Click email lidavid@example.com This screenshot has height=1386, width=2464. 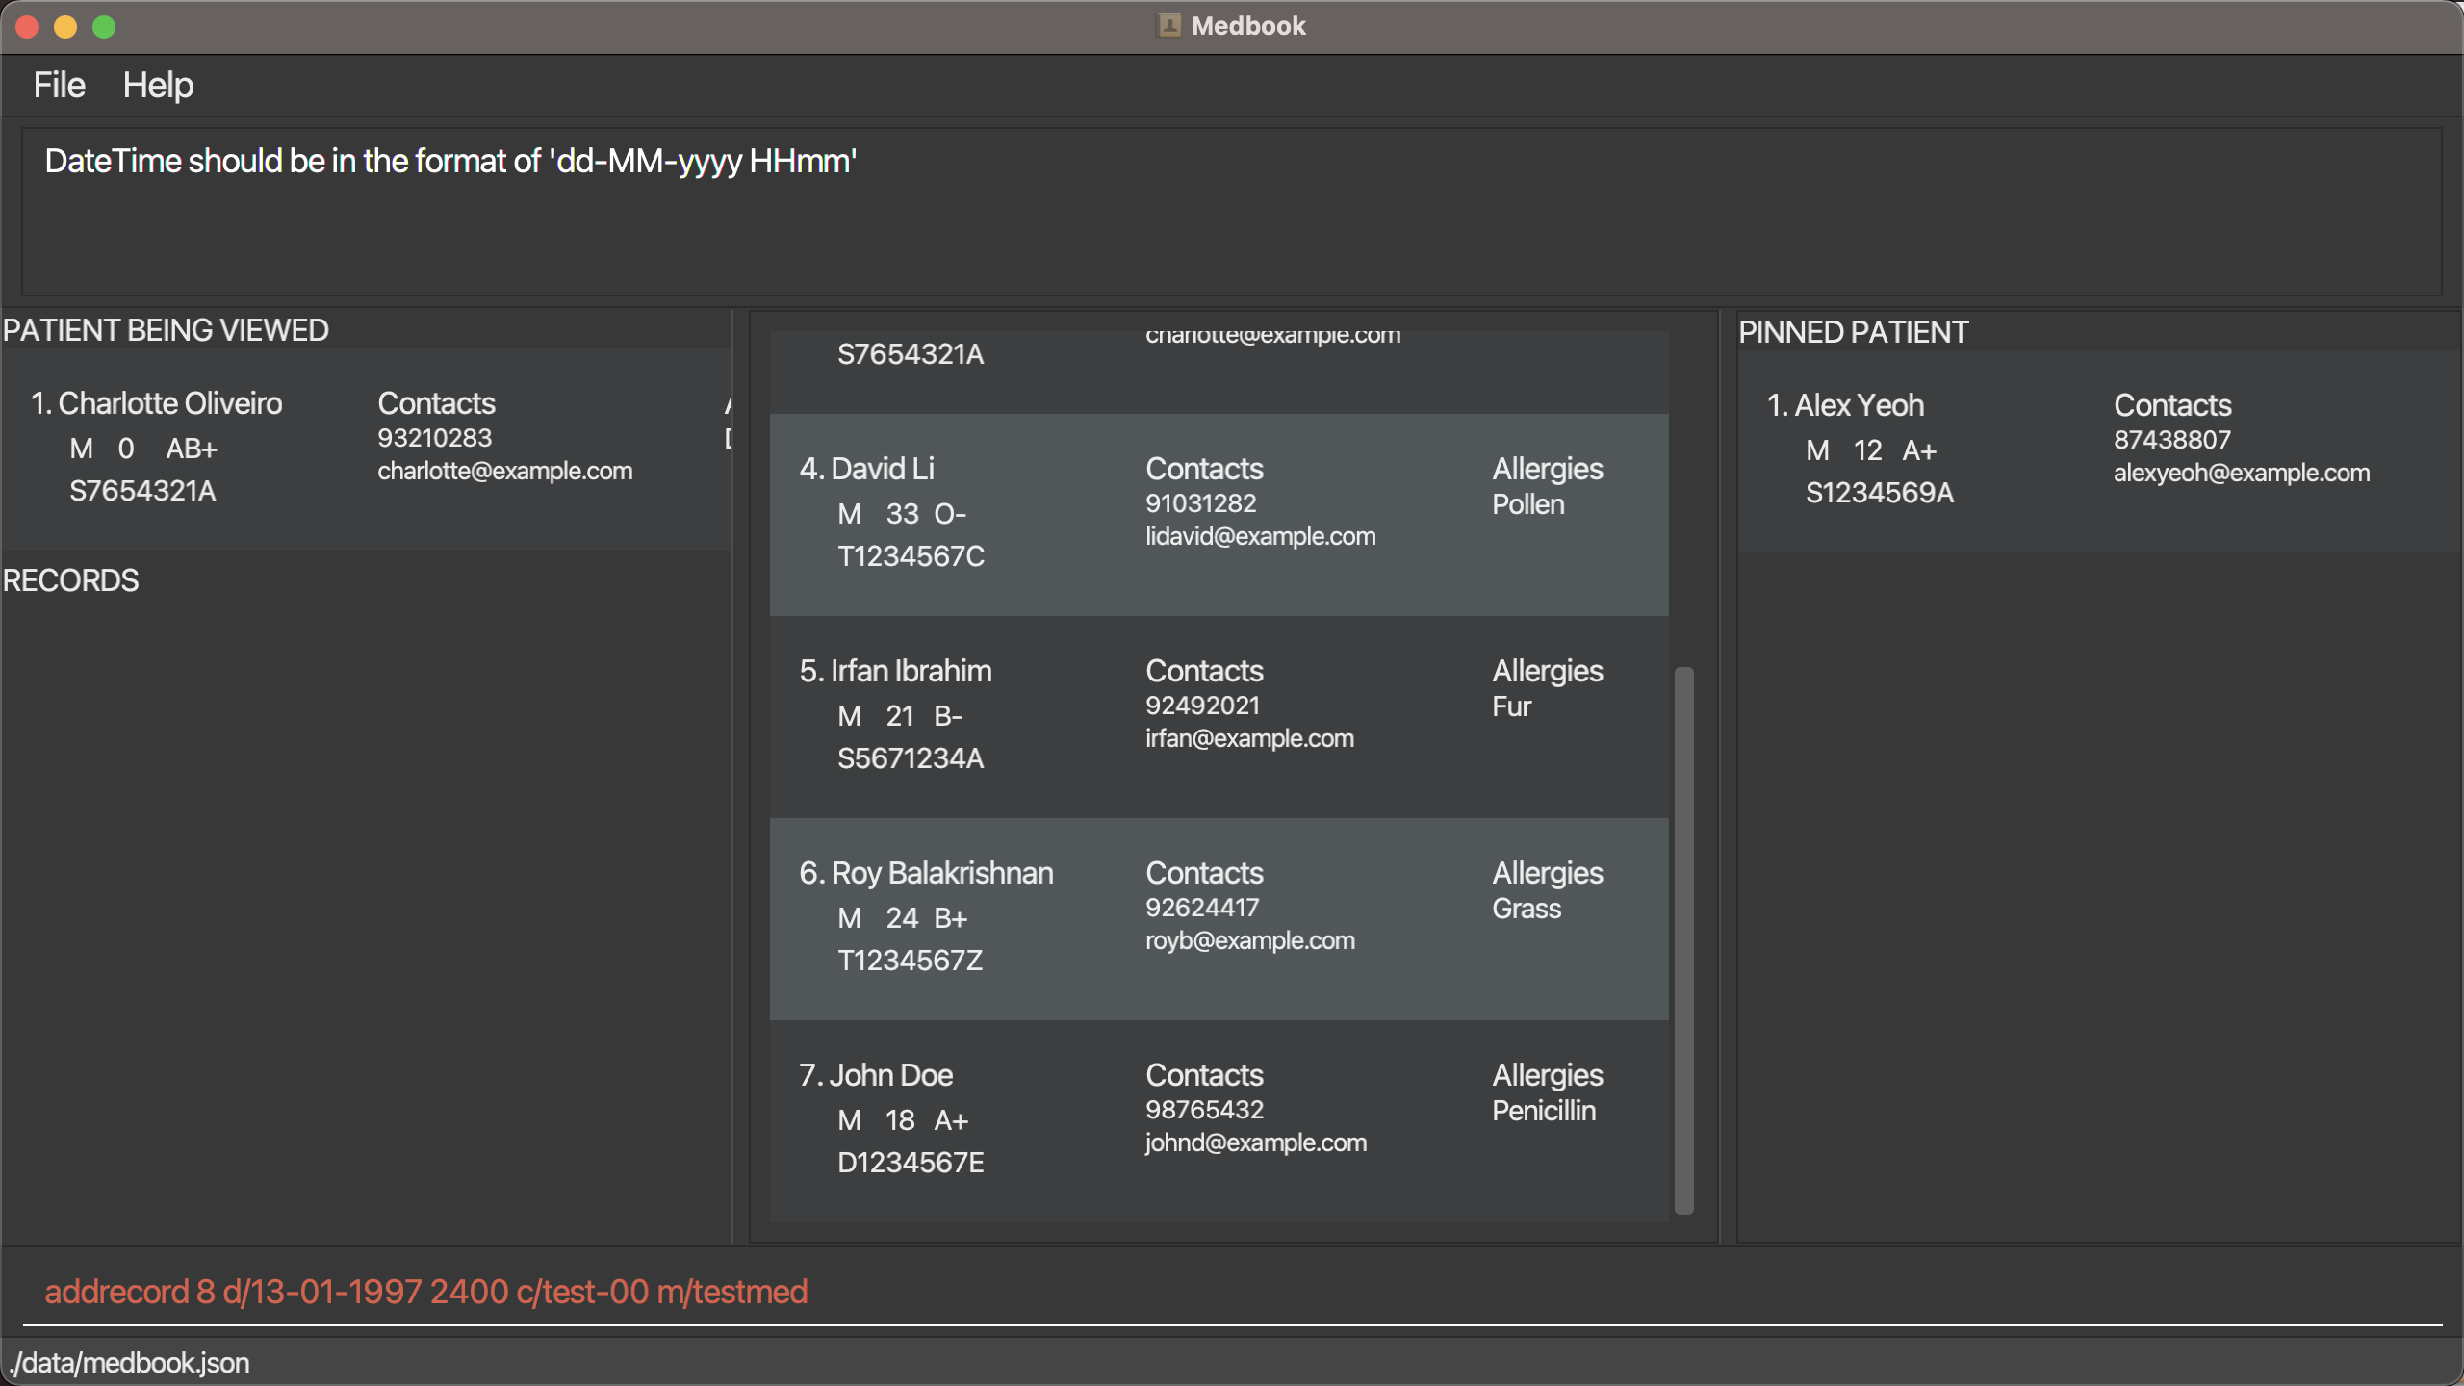pyautogui.click(x=1260, y=536)
